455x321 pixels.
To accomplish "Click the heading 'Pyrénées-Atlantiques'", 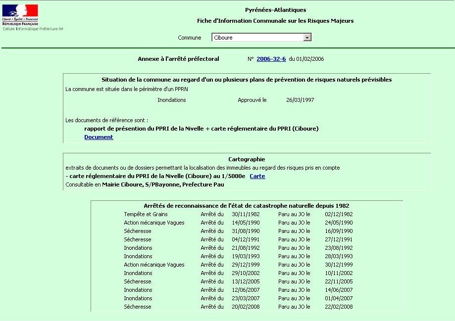I will 275,10.
